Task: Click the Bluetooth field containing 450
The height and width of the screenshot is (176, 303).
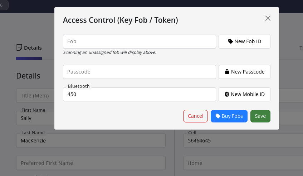Action: point(140,94)
